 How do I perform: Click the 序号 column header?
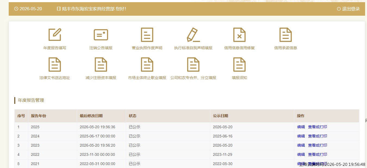[21, 116]
